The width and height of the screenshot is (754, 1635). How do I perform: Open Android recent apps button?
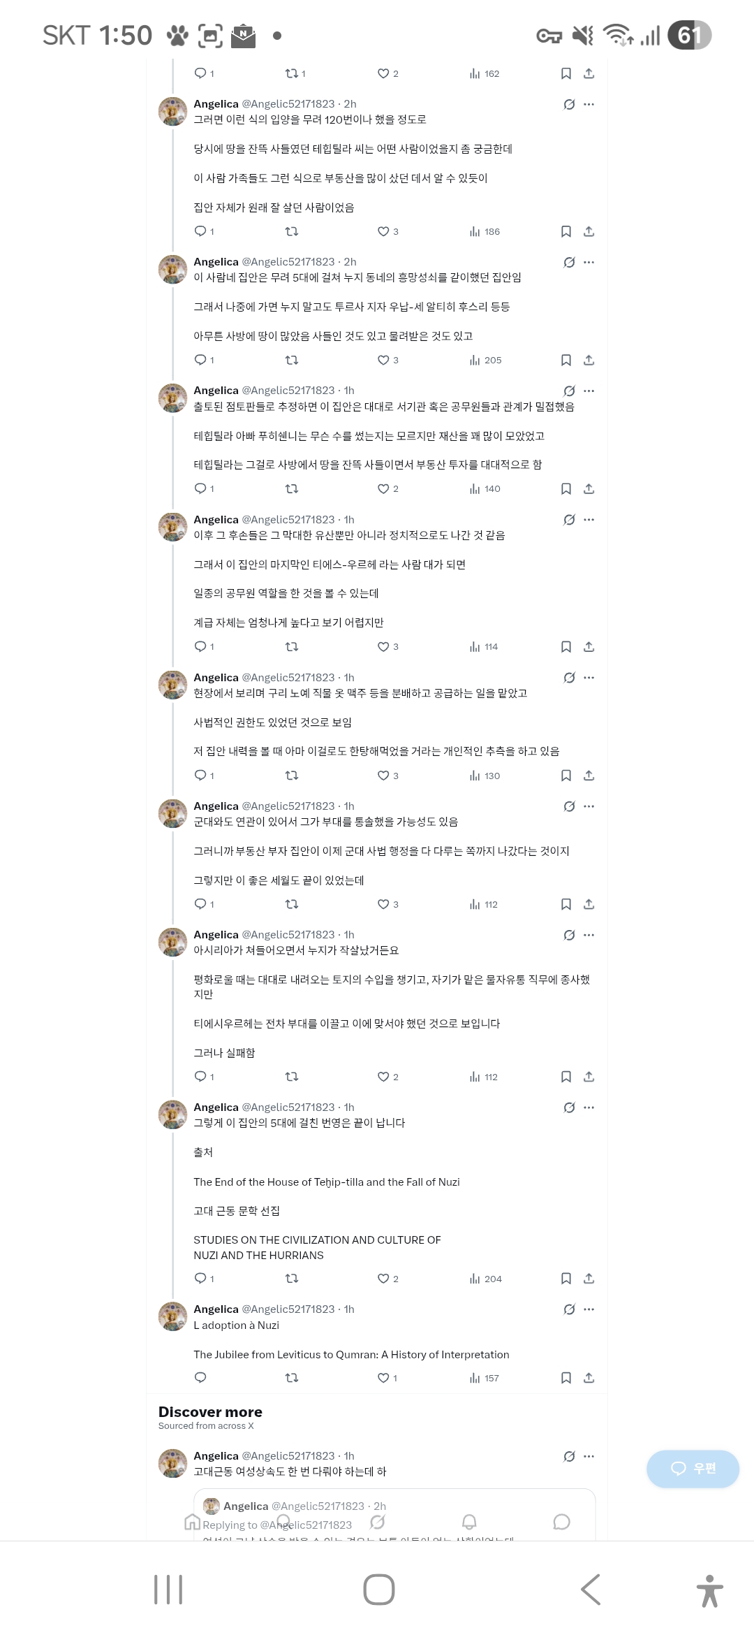[x=168, y=1590]
